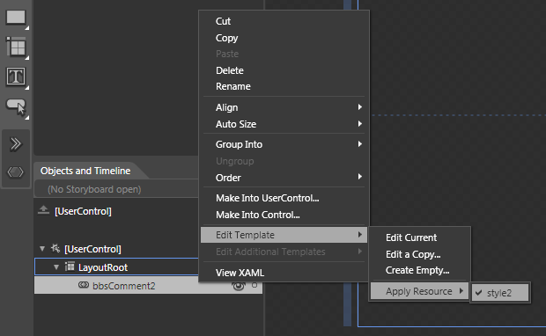Open the Edit Template submenu
Viewport: 546px width, 336px height.
pyautogui.click(x=284, y=235)
